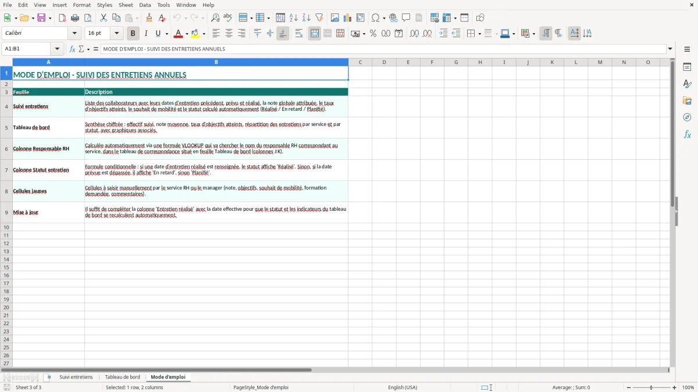This screenshot has width=698, height=392.
Task: Click the Insert Comment speech bubble
Action: (x=406, y=18)
